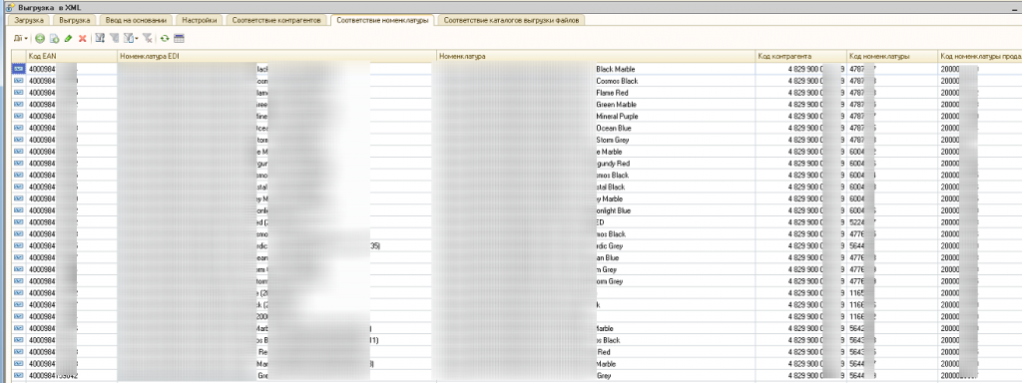Apply filter by current cell value icon

[x=114, y=39]
